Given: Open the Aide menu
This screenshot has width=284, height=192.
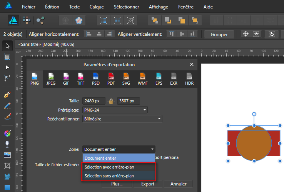Looking at the screenshot, I should (x=208, y=7).
